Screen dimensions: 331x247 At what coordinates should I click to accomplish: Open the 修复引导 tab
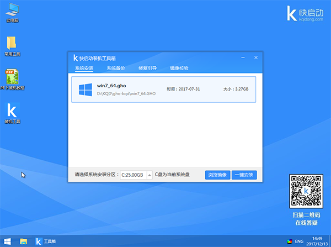coord(147,69)
